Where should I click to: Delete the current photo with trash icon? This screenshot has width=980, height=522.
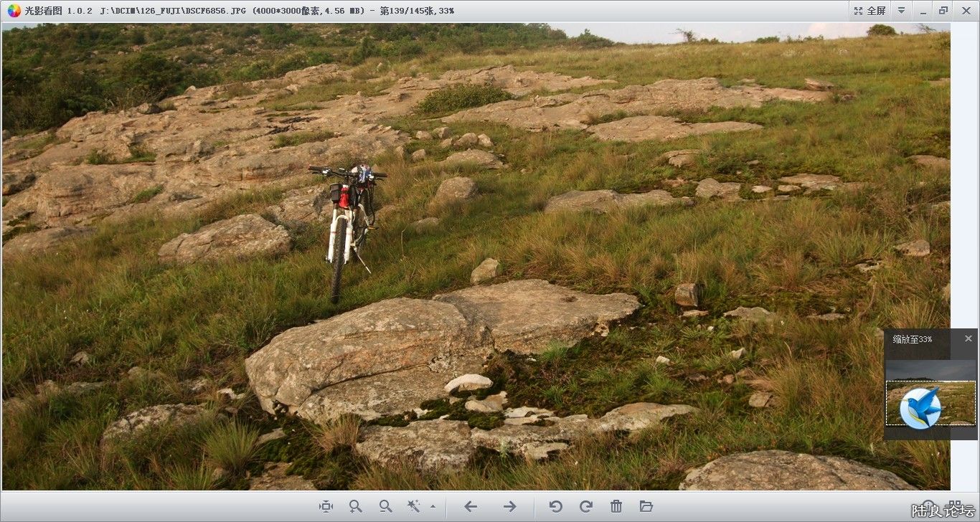point(616,506)
